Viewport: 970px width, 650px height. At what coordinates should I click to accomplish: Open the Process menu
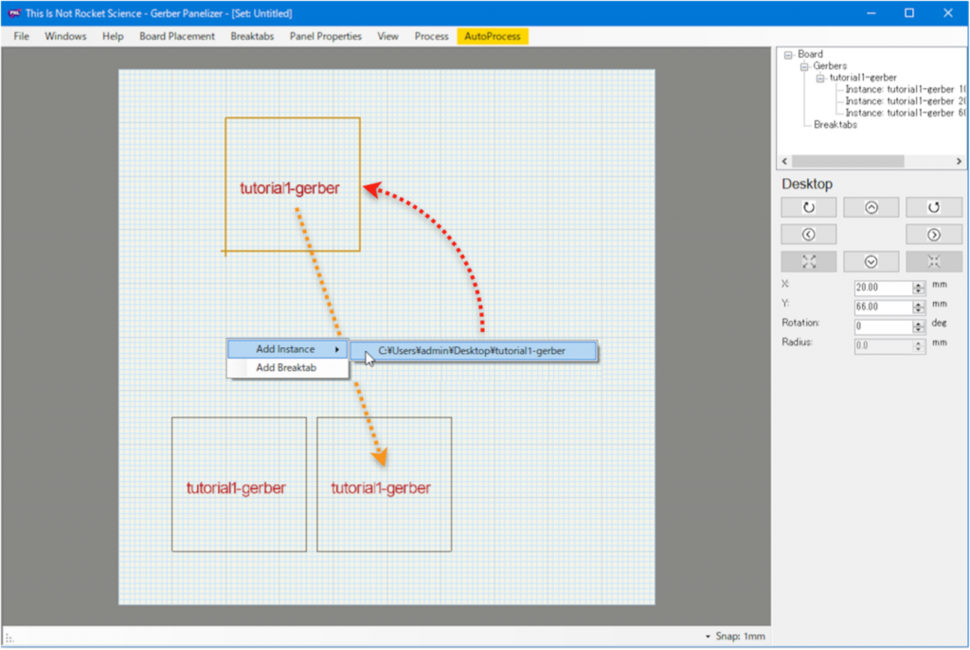click(431, 37)
